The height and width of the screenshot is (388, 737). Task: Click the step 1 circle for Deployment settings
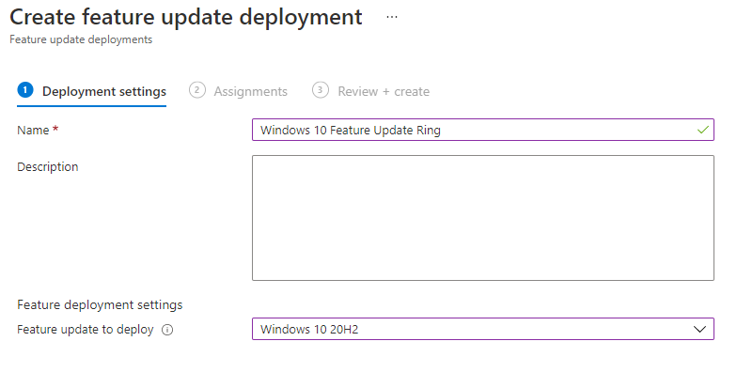[x=25, y=90]
